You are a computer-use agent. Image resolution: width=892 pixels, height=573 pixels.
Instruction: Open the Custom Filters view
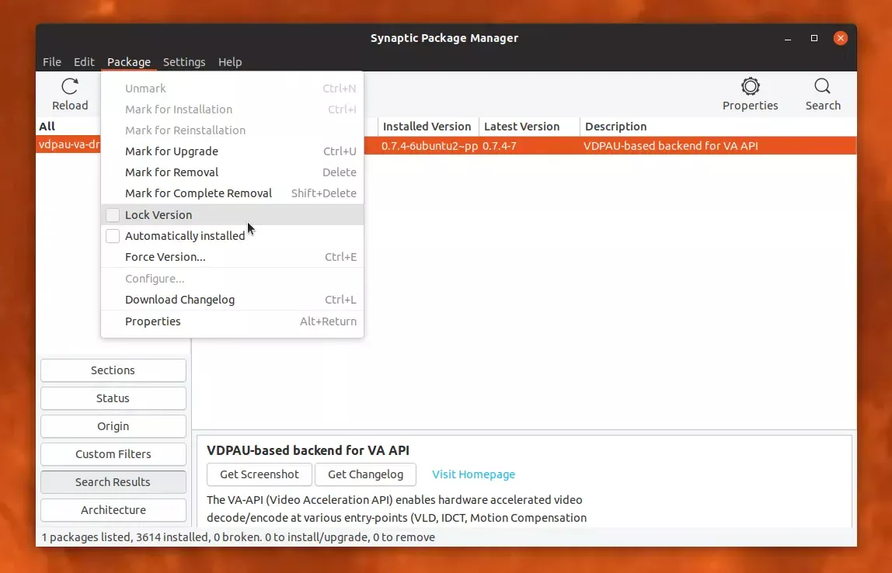tap(113, 454)
